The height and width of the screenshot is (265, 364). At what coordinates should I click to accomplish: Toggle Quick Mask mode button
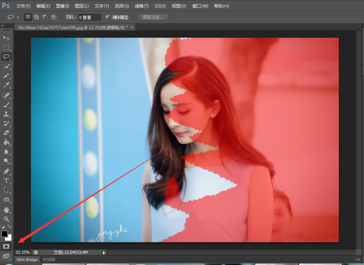(x=6, y=246)
